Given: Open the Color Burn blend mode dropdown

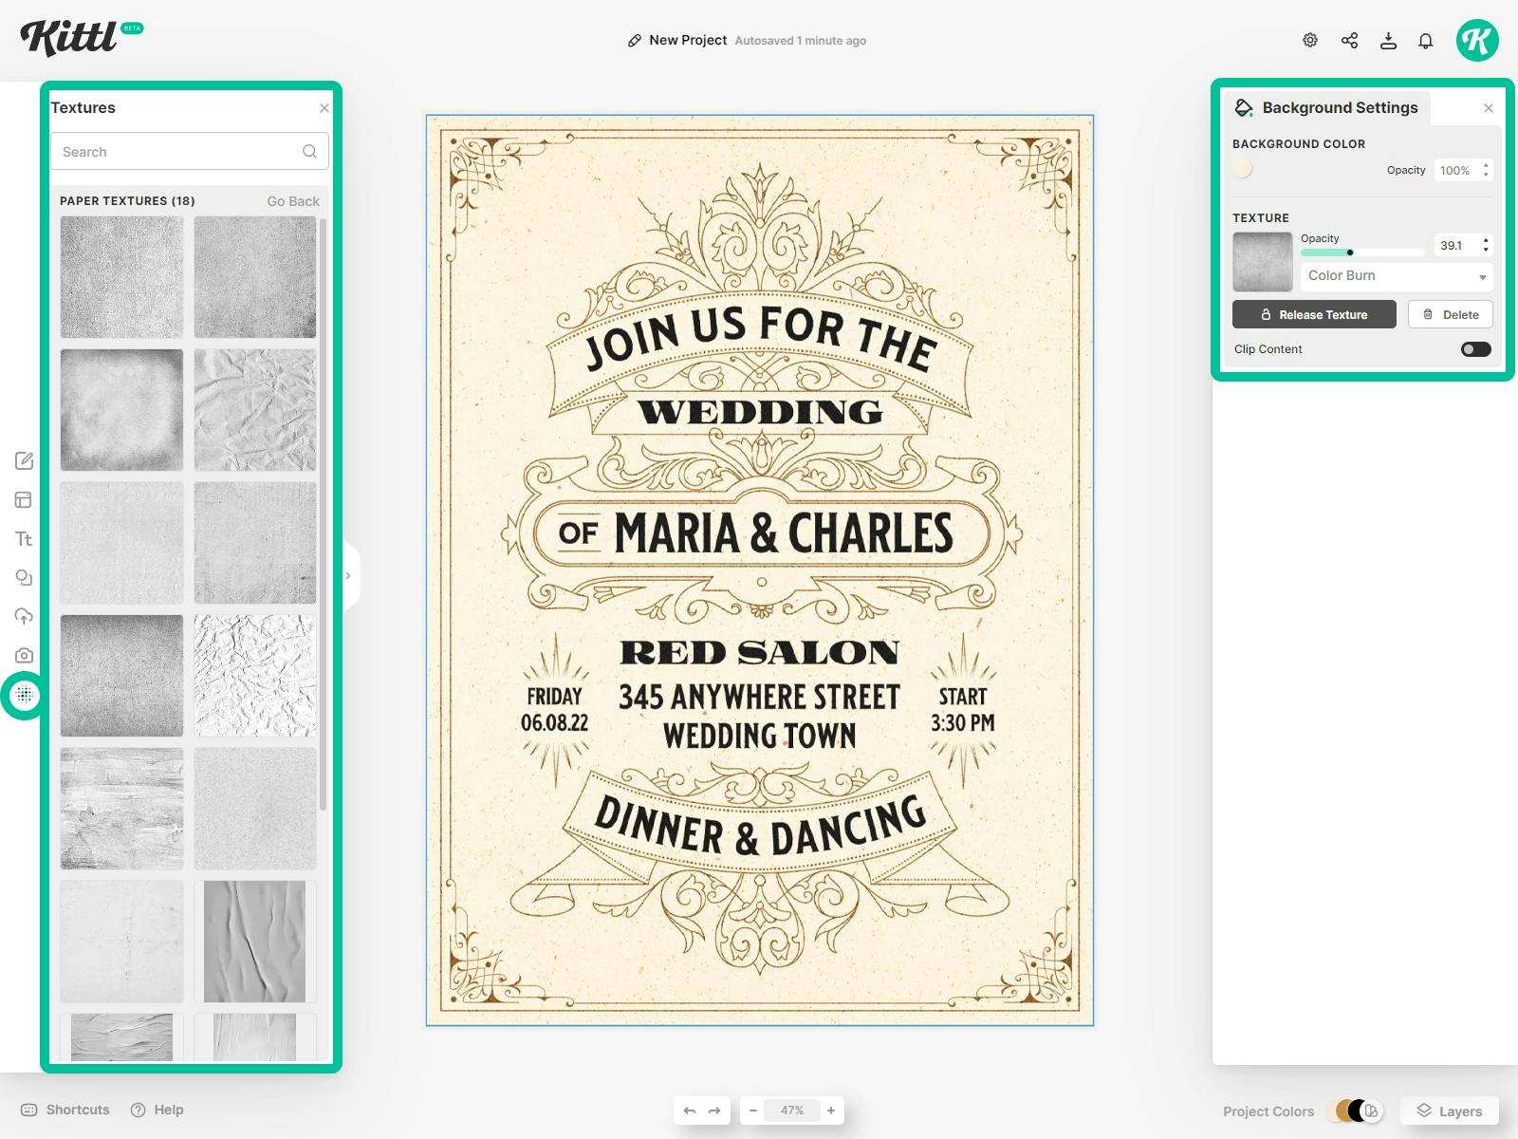Looking at the screenshot, I should (1396, 276).
